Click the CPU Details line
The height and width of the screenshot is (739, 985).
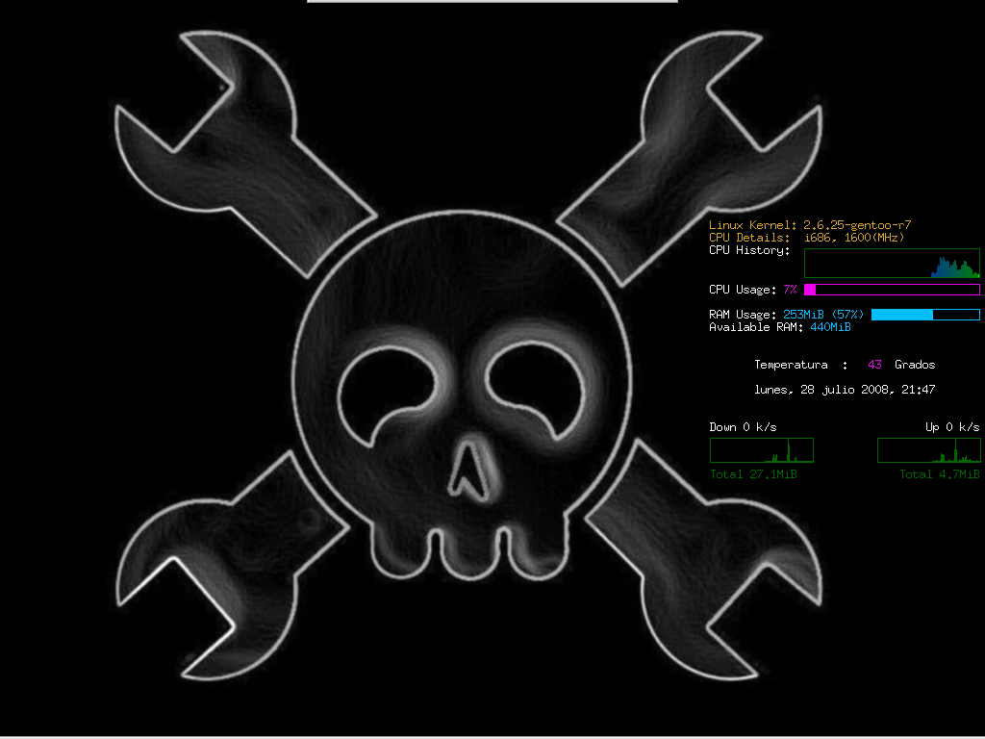[x=807, y=238]
